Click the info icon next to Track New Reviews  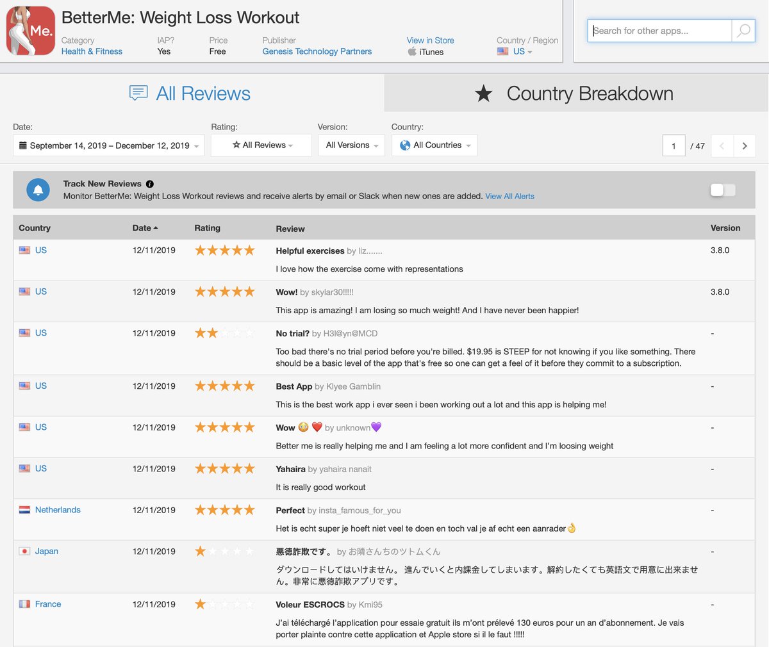pos(149,184)
